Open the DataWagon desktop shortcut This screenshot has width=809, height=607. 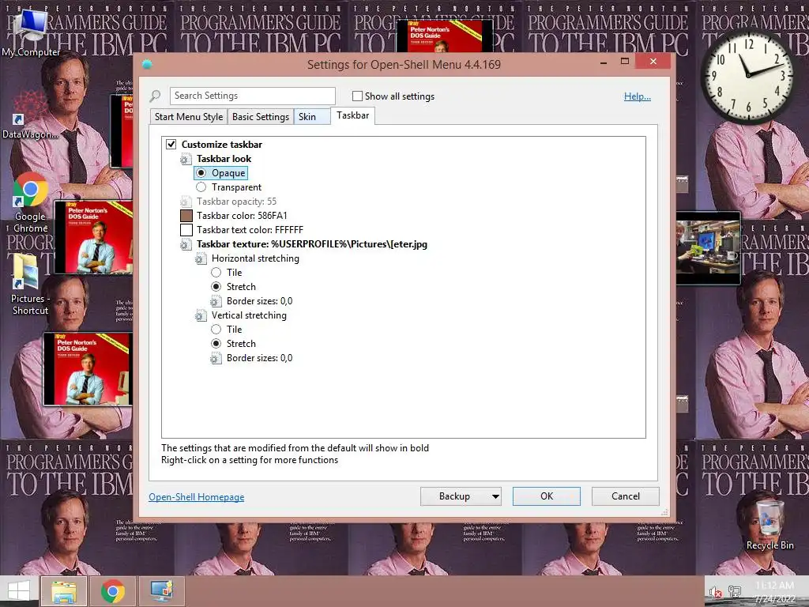29,116
